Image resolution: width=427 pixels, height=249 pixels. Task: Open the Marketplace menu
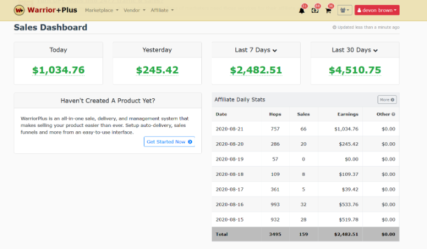point(102,10)
